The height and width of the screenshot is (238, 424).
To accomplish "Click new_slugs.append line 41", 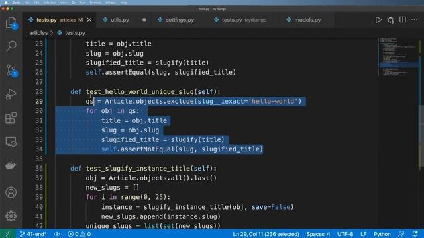I will 161,216.
